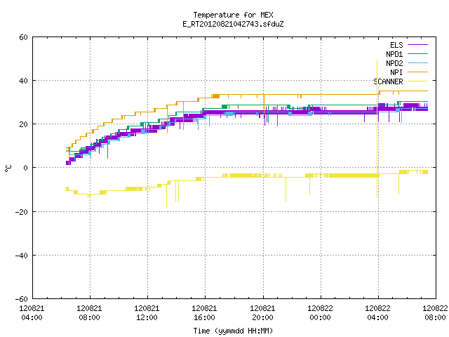Viewport: 449px width, 337px height.
Task: Click the orange NPI legend line sample
Action: [x=417, y=72]
